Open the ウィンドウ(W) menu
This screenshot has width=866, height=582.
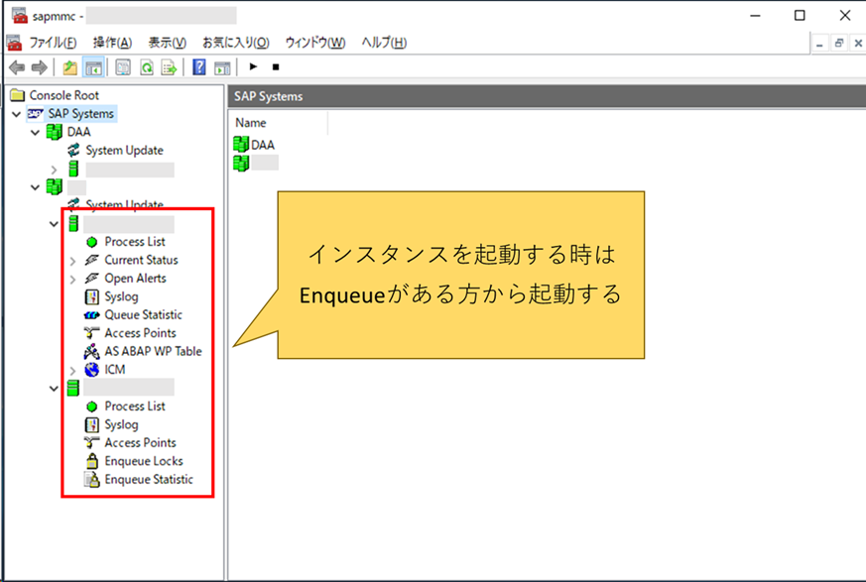(315, 43)
